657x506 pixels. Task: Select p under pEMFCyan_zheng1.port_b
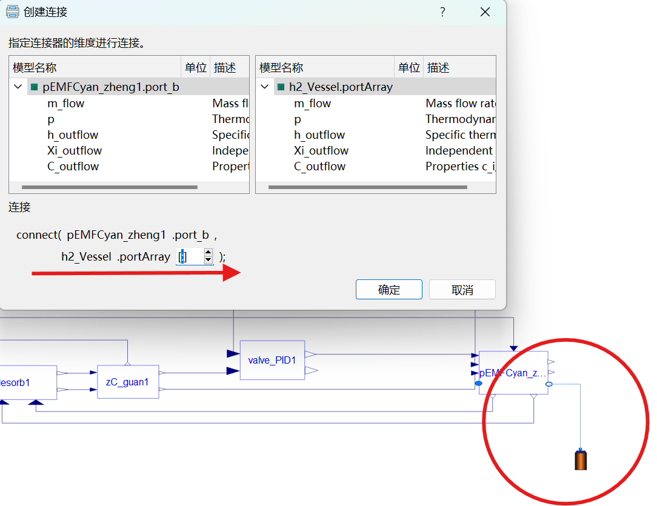pos(51,119)
